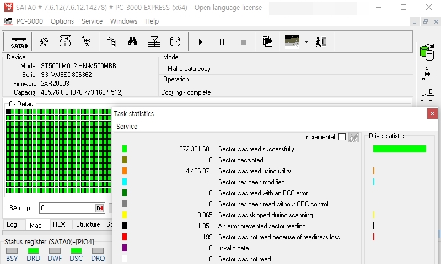Switch to the Structure tab
441x264 pixels.
pos(88,224)
